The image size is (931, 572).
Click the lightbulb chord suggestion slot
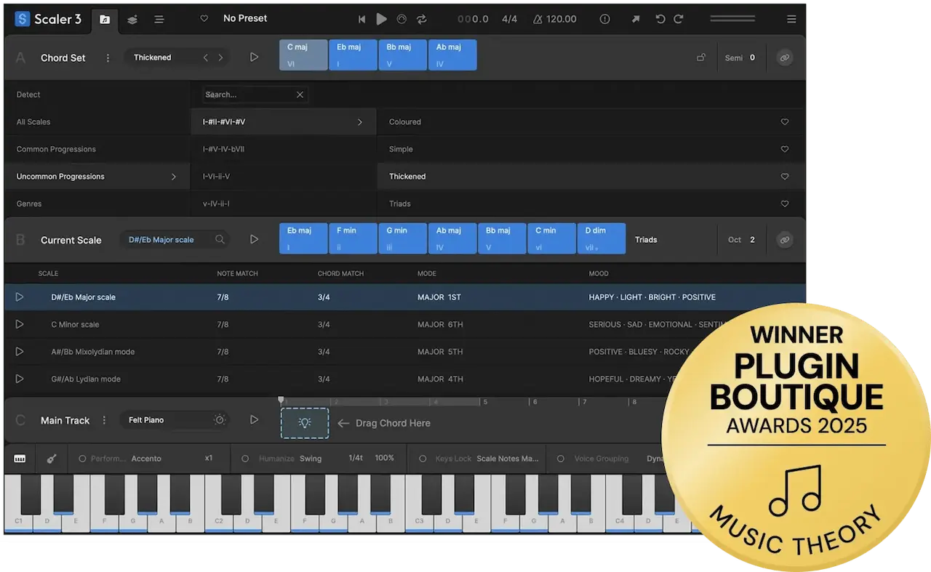coord(305,423)
